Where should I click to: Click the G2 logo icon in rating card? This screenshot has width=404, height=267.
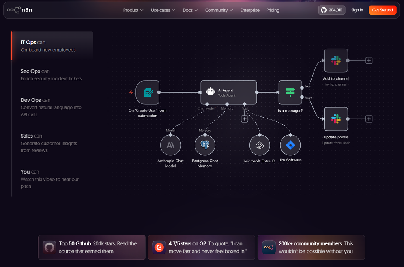coord(159,247)
